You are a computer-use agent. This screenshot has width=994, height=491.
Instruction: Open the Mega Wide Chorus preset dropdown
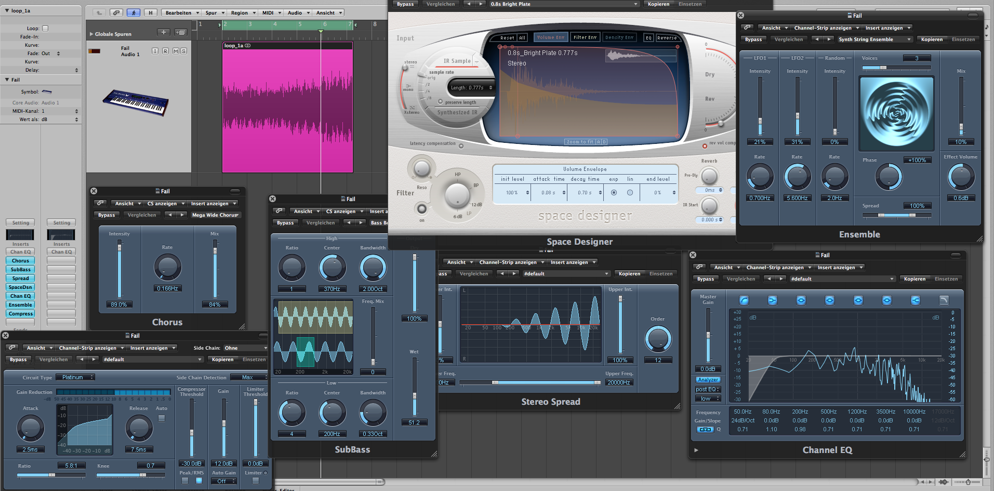[x=216, y=215]
